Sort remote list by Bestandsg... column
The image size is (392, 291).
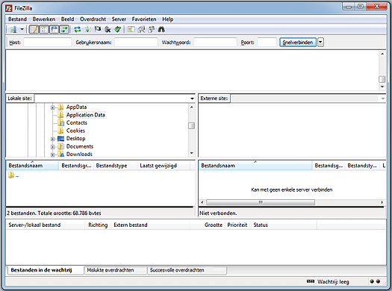click(x=329, y=166)
